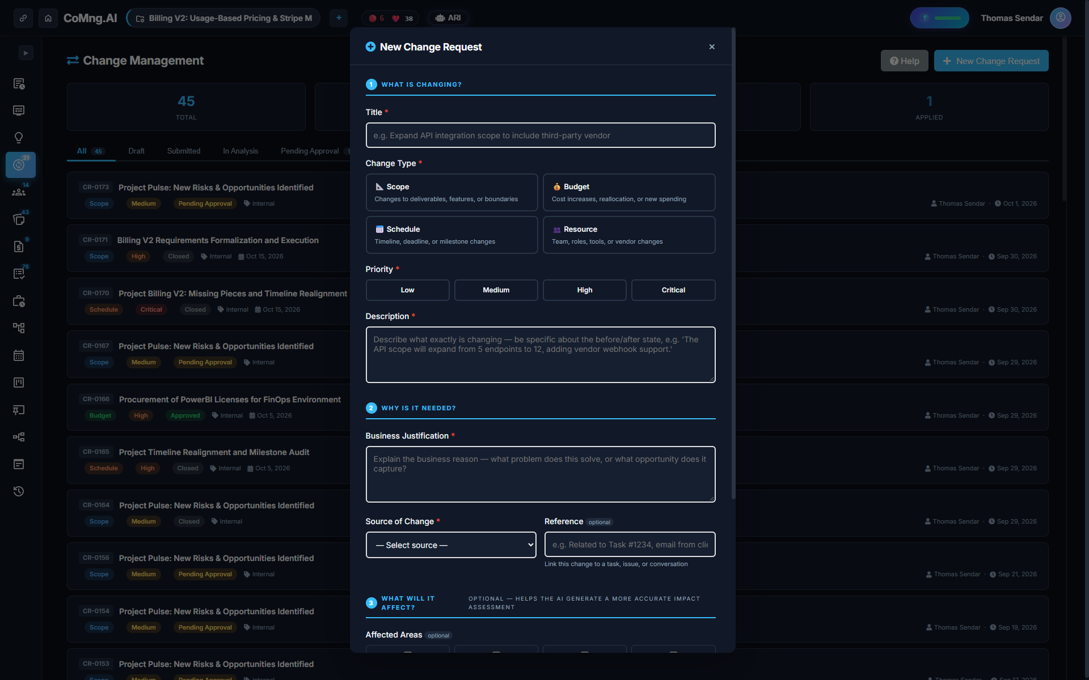This screenshot has height=680, width=1089.
Task: Open the sidebar hierarchy tree icon
Action: [19, 328]
